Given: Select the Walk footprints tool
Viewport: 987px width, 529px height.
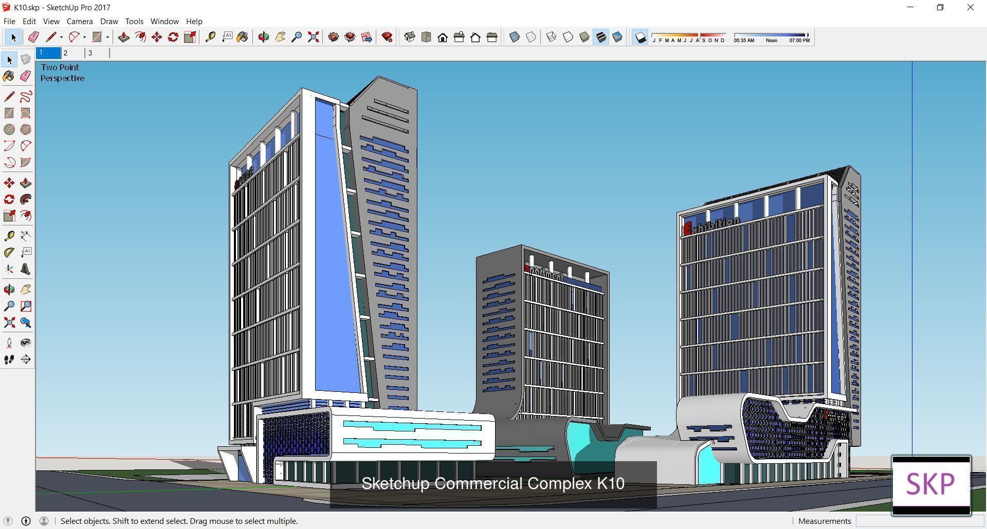Looking at the screenshot, I should click(x=9, y=360).
